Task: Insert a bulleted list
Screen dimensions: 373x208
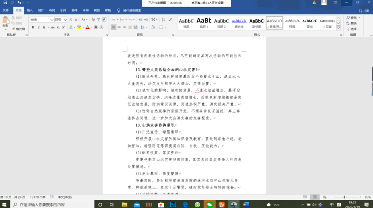Action: [x=114, y=19]
